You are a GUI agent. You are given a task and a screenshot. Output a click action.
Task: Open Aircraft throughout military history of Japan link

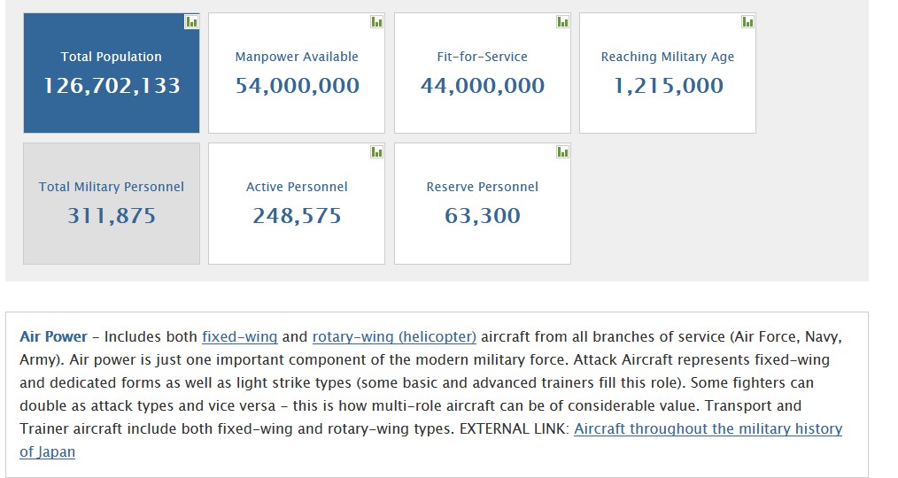pyautogui.click(x=708, y=429)
